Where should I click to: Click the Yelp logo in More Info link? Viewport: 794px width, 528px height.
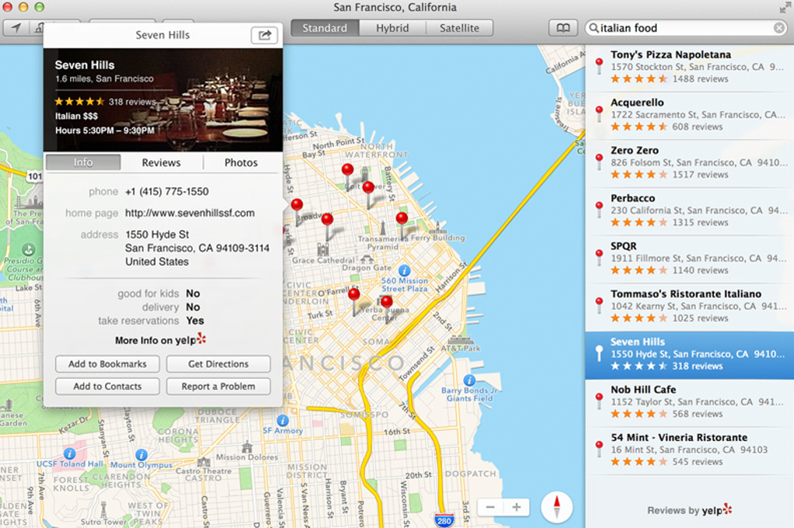coord(202,338)
